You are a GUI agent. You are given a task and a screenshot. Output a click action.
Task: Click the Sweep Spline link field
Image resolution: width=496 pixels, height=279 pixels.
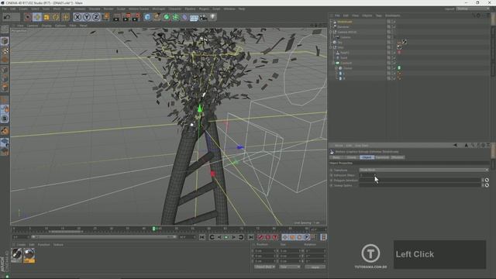point(420,185)
